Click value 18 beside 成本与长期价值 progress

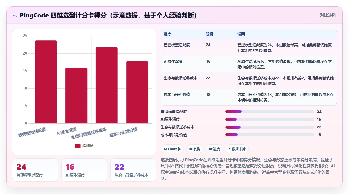[x=319, y=135]
